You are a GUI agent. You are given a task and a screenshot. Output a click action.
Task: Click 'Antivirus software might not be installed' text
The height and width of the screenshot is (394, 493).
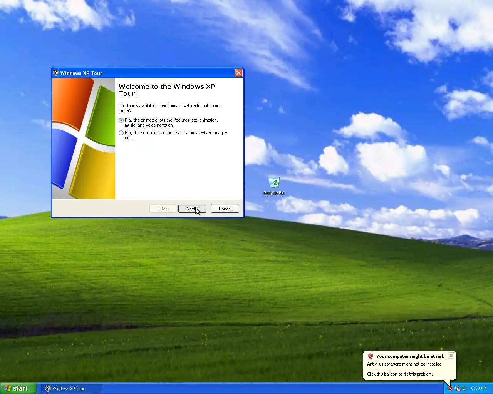(x=404, y=364)
